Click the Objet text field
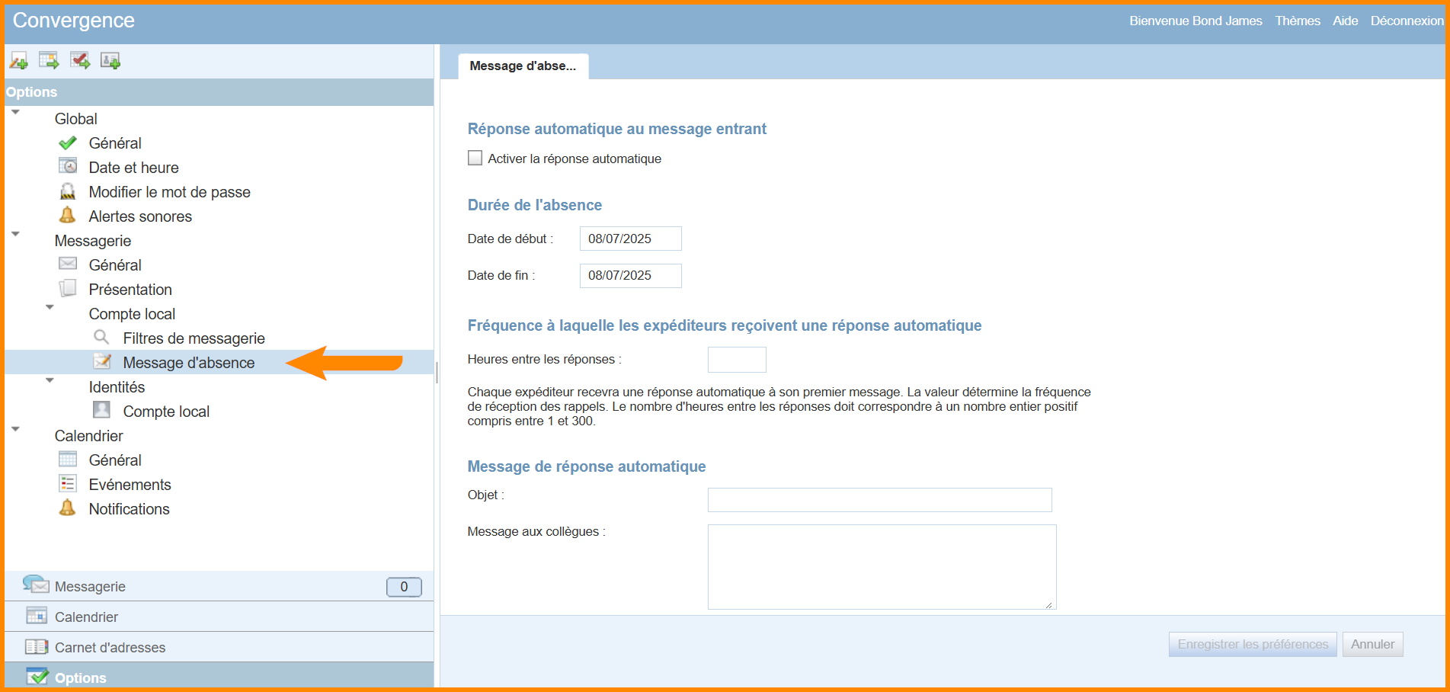This screenshot has width=1450, height=692. [x=879, y=500]
